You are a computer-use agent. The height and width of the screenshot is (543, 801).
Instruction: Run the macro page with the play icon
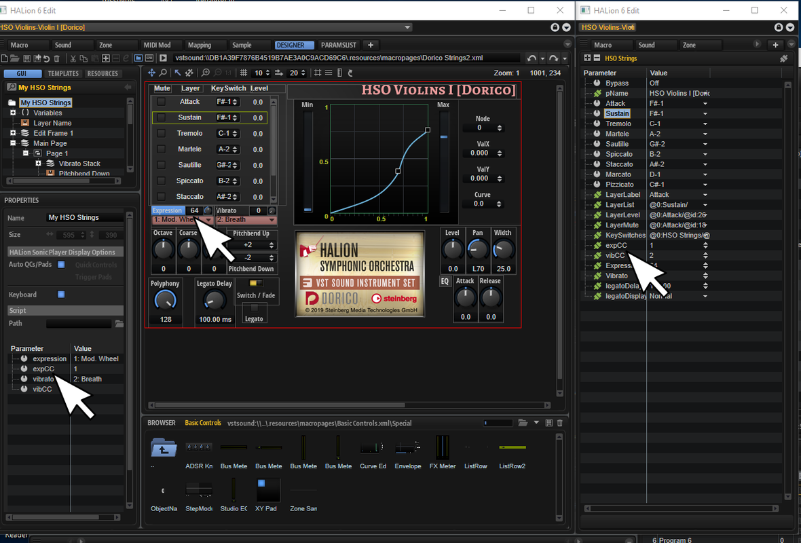pyautogui.click(x=163, y=58)
